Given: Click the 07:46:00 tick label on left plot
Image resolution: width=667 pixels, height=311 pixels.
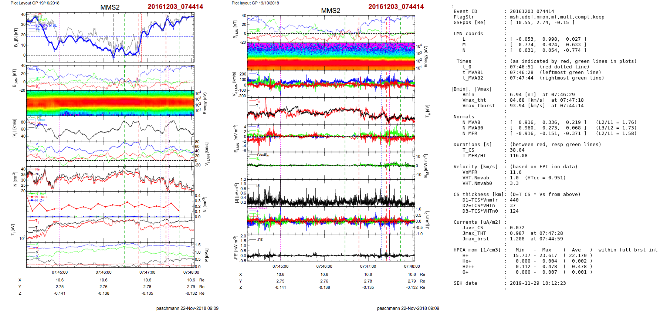Looking at the screenshot, I should (x=104, y=272).
